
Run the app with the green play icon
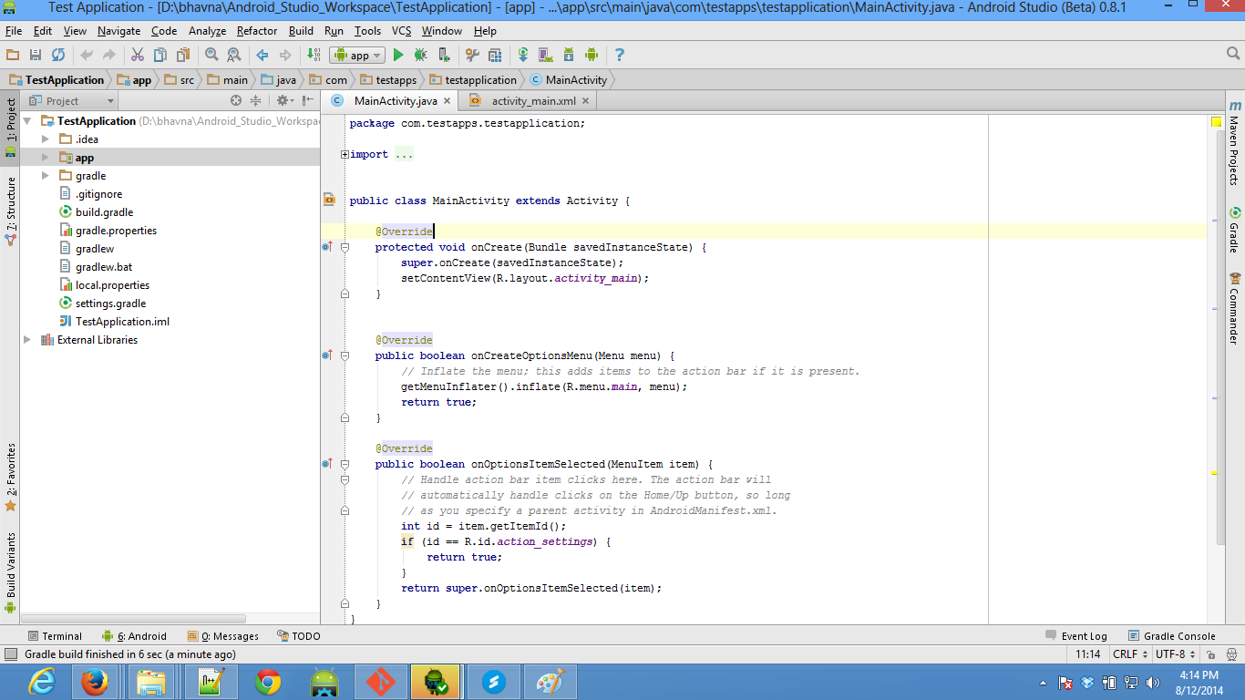[398, 56]
